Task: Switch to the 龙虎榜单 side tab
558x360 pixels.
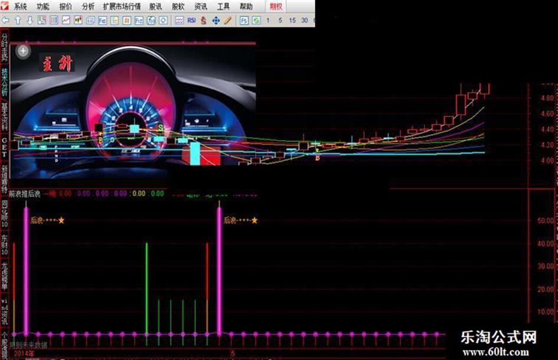Action: [4, 276]
